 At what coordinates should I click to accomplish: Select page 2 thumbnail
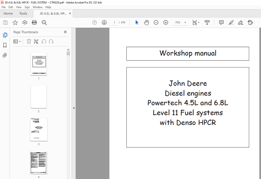point(39,97)
